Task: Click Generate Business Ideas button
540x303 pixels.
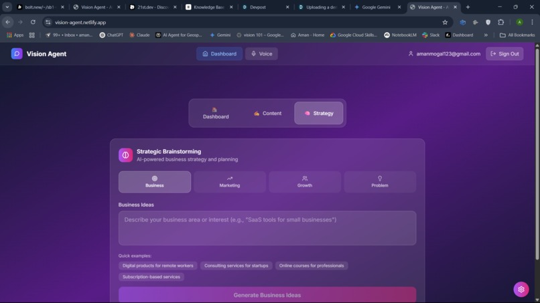Action: 267,295
